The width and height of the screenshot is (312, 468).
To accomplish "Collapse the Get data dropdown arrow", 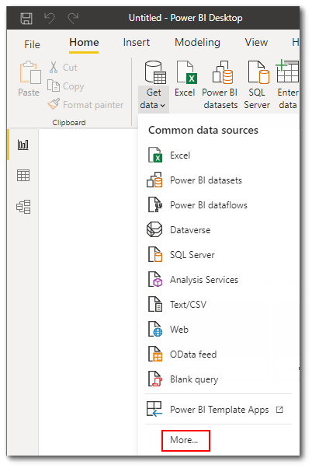I will tap(162, 106).
